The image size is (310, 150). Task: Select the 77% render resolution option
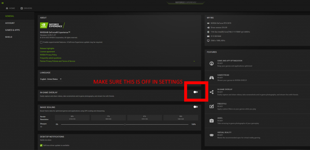point(108,118)
